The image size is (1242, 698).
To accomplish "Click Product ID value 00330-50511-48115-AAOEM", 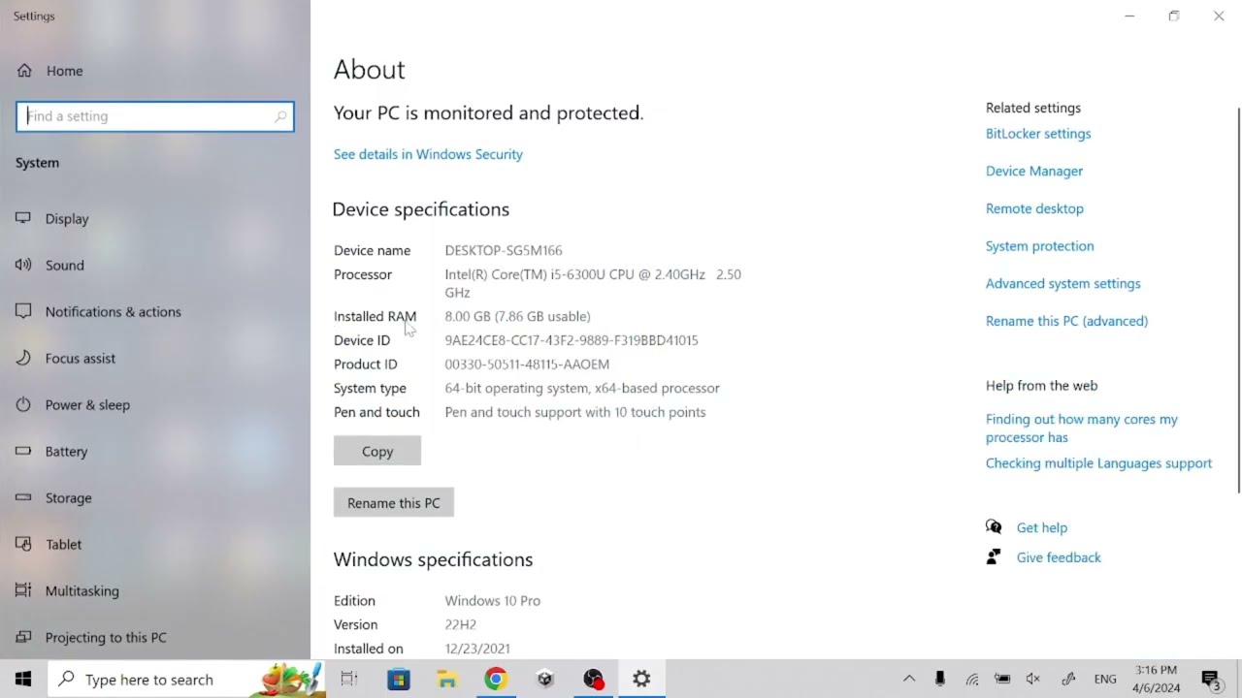I will point(527,365).
